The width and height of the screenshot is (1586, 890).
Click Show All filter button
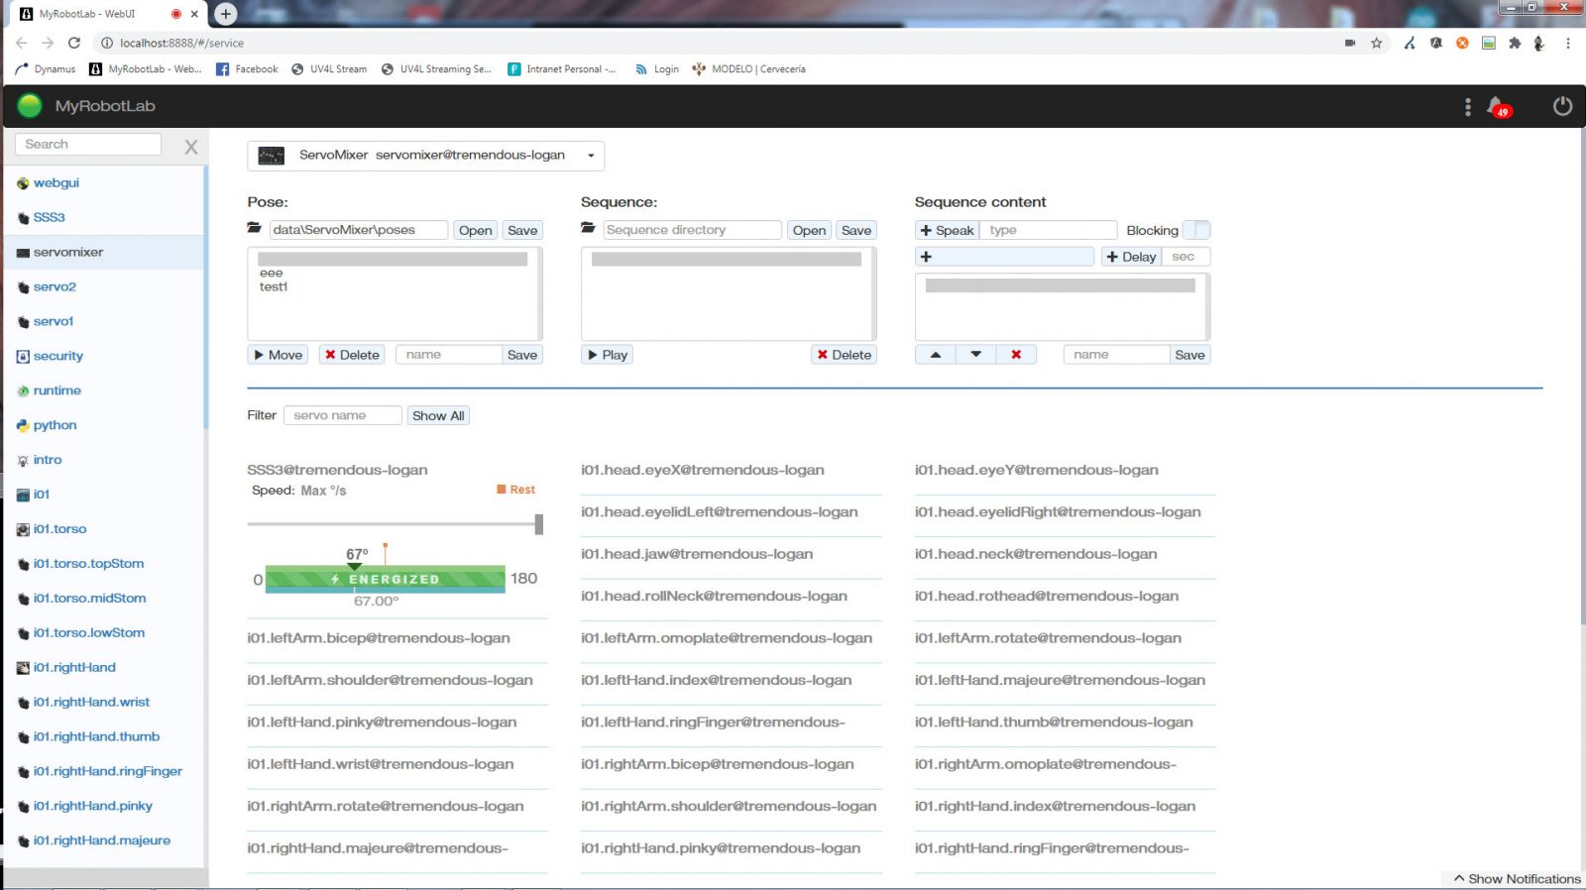pyautogui.click(x=438, y=415)
